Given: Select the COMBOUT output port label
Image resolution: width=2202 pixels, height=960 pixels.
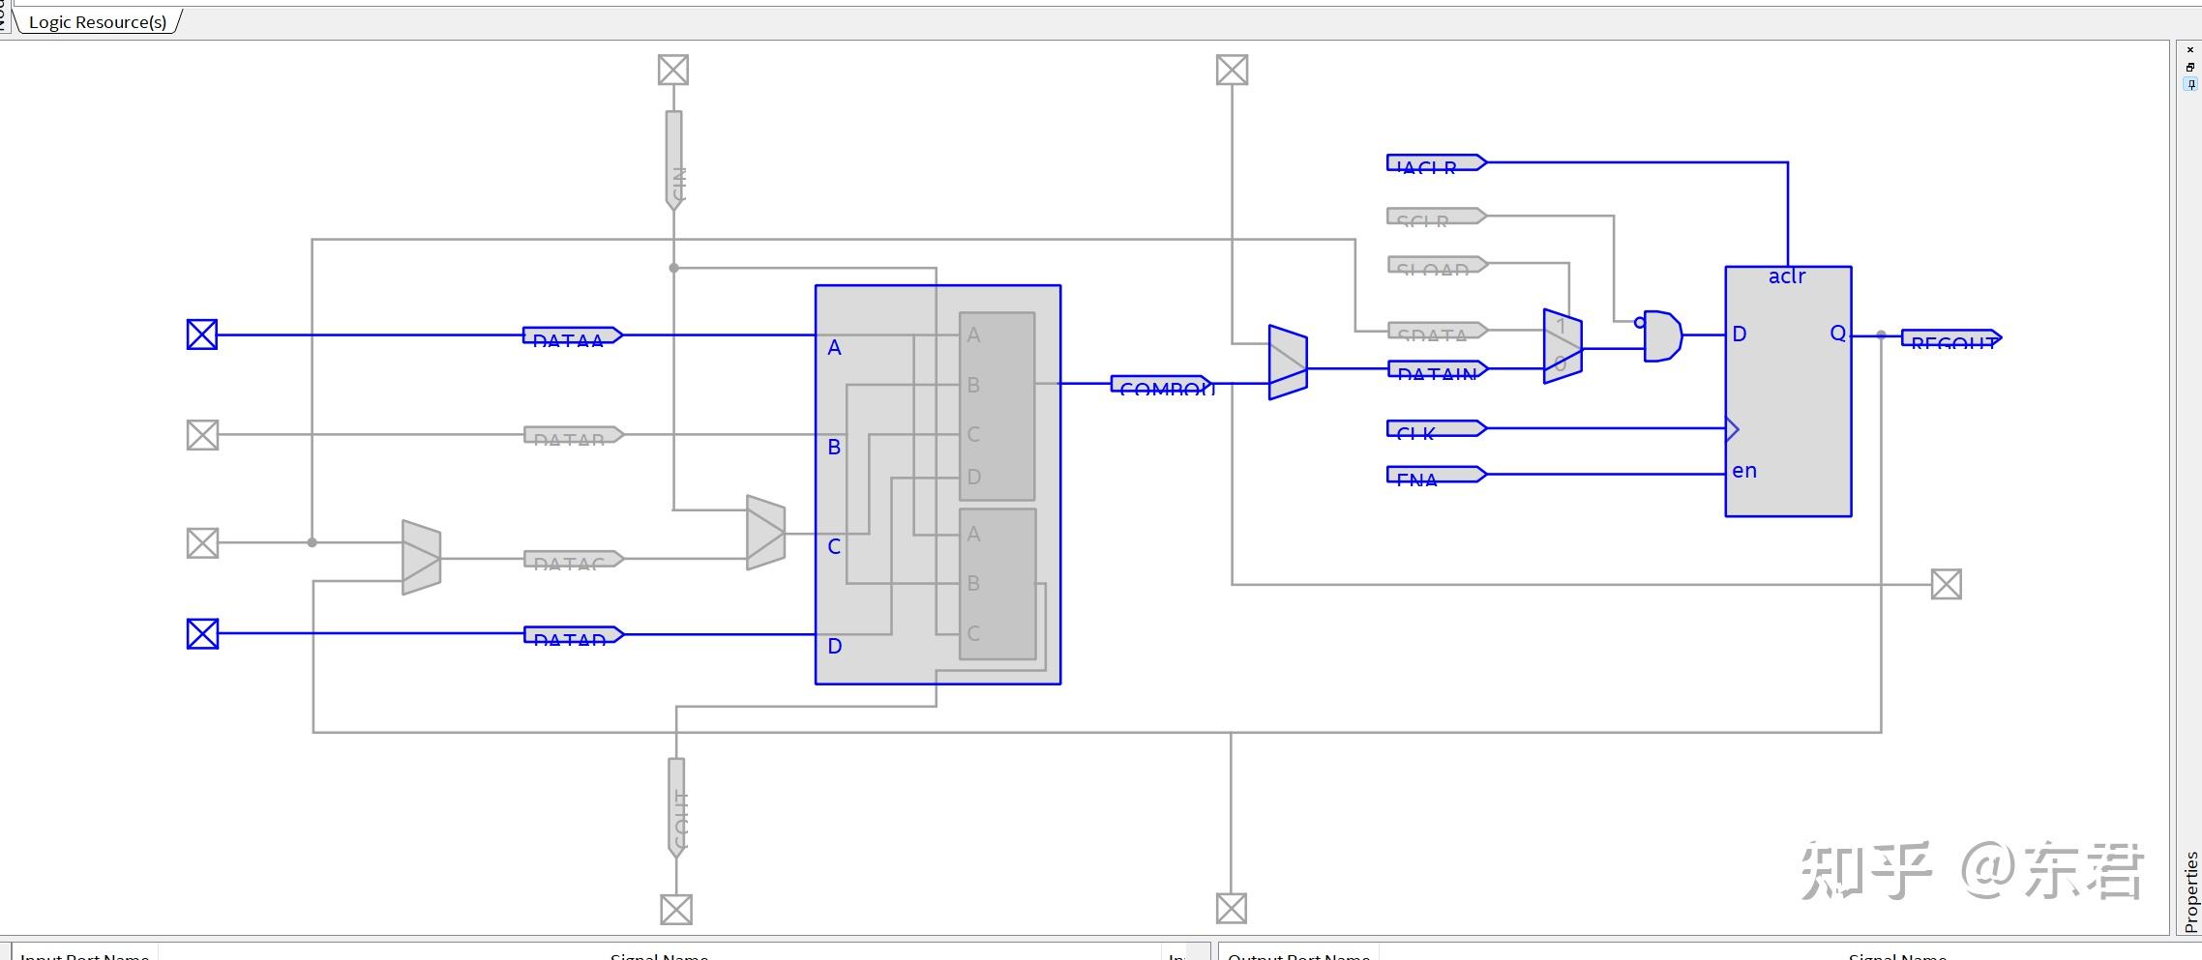Looking at the screenshot, I should tap(1160, 384).
